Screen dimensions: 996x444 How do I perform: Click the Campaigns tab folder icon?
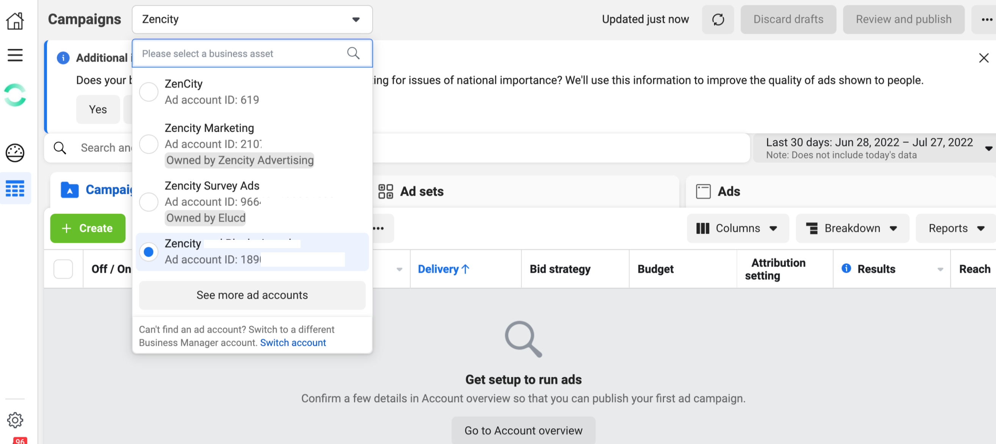point(70,190)
